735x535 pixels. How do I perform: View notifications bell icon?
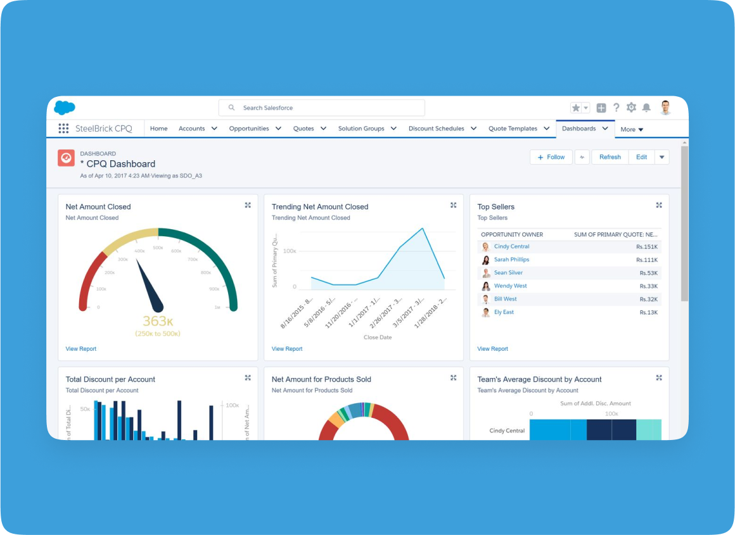click(646, 108)
